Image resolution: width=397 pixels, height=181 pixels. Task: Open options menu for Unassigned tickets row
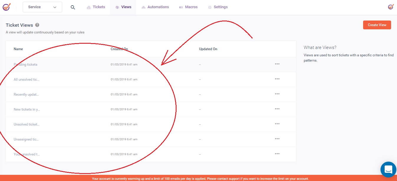pyautogui.click(x=277, y=139)
